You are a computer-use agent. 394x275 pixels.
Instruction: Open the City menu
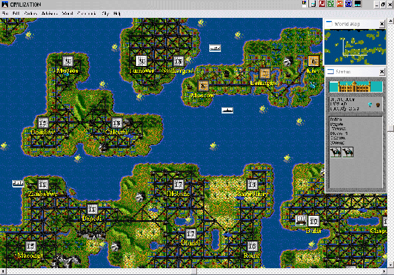tap(105, 14)
